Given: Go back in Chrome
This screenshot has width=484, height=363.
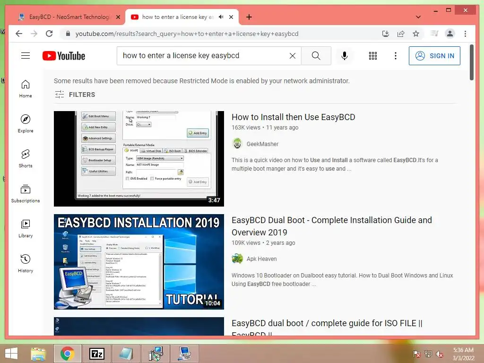Looking at the screenshot, I should pyautogui.click(x=19, y=34).
